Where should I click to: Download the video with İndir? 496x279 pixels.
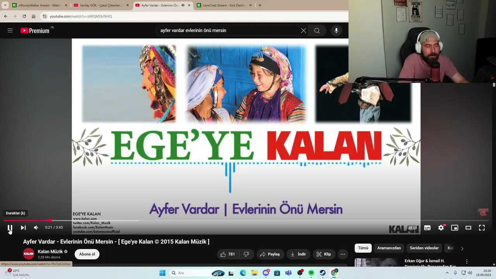coord(298,254)
